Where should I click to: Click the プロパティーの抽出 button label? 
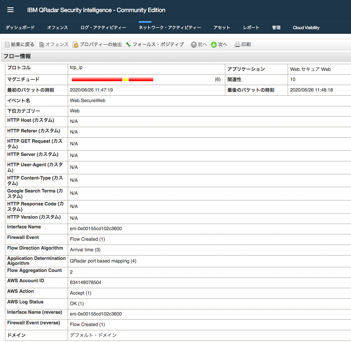pos(100,44)
